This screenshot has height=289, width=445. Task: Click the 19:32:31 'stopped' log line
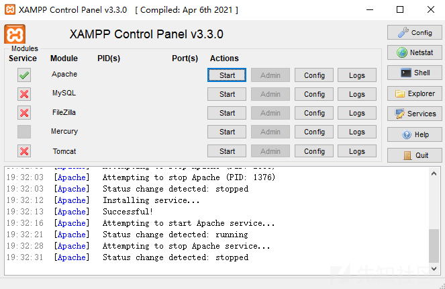[x=175, y=257]
